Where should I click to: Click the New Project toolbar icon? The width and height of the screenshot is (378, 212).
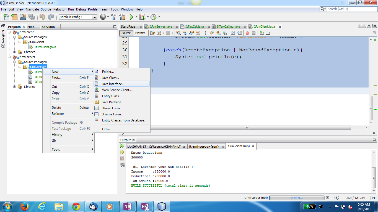coord(14,17)
